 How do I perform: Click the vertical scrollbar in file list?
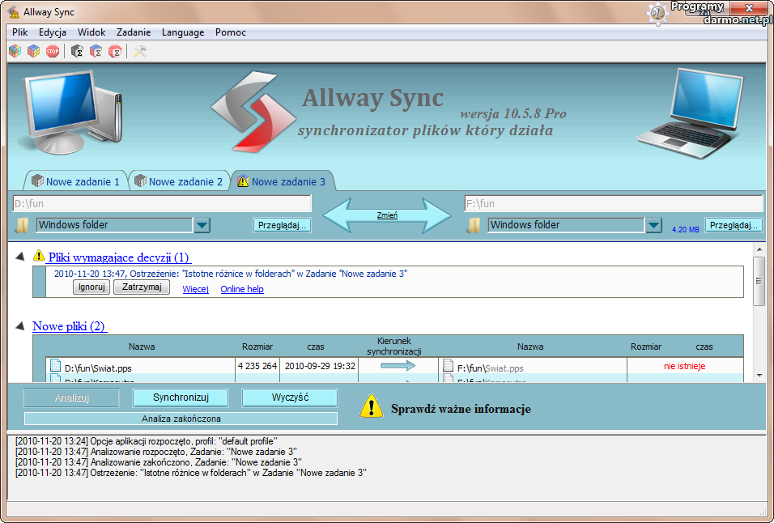click(759, 281)
